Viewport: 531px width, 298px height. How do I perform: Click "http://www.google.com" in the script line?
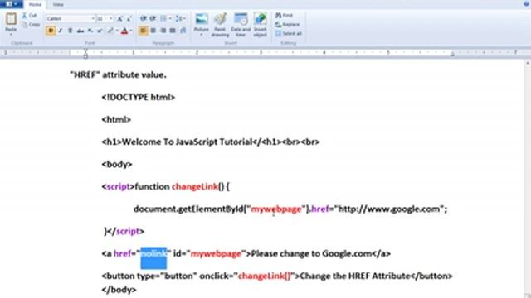click(389, 209)
